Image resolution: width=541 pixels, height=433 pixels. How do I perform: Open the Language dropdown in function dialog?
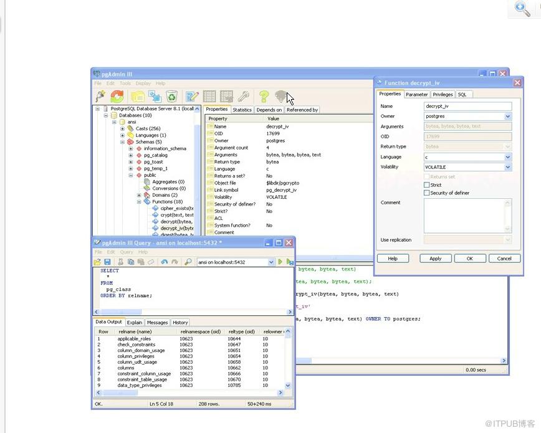pyautogui.click(x=507, y=157)
